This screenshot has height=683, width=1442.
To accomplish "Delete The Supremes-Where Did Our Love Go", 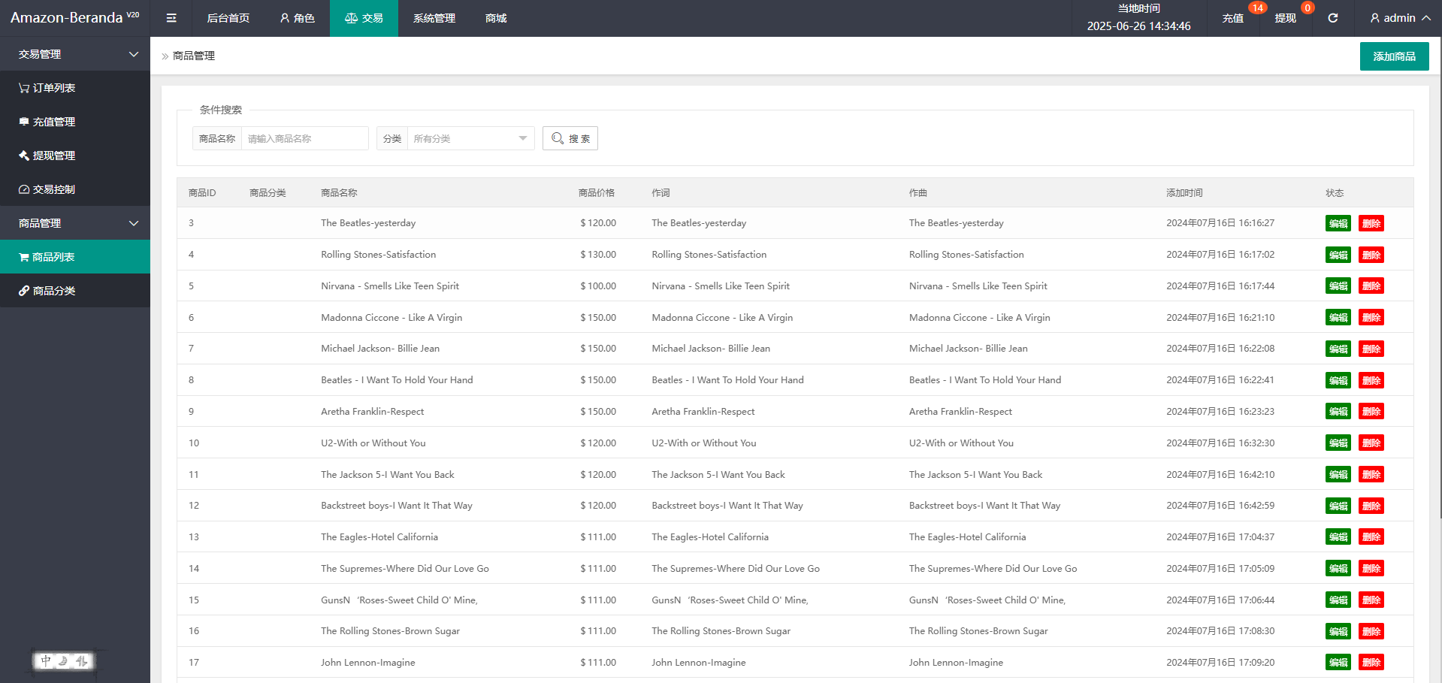I will pyautogui.click(x=1371, y=569).
